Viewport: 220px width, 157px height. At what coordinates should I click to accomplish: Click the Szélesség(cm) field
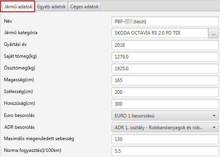pos(165,92)
